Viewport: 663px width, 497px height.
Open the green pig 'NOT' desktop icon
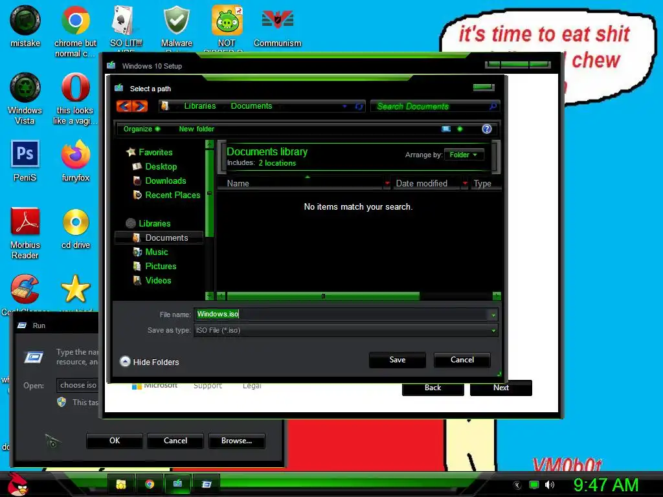pos(227,20)
